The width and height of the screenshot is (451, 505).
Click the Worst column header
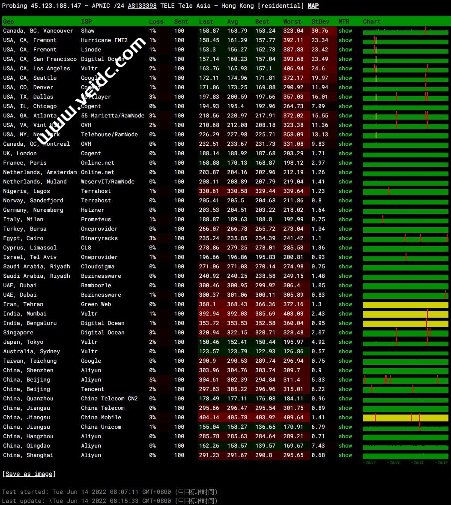point(292,21)
